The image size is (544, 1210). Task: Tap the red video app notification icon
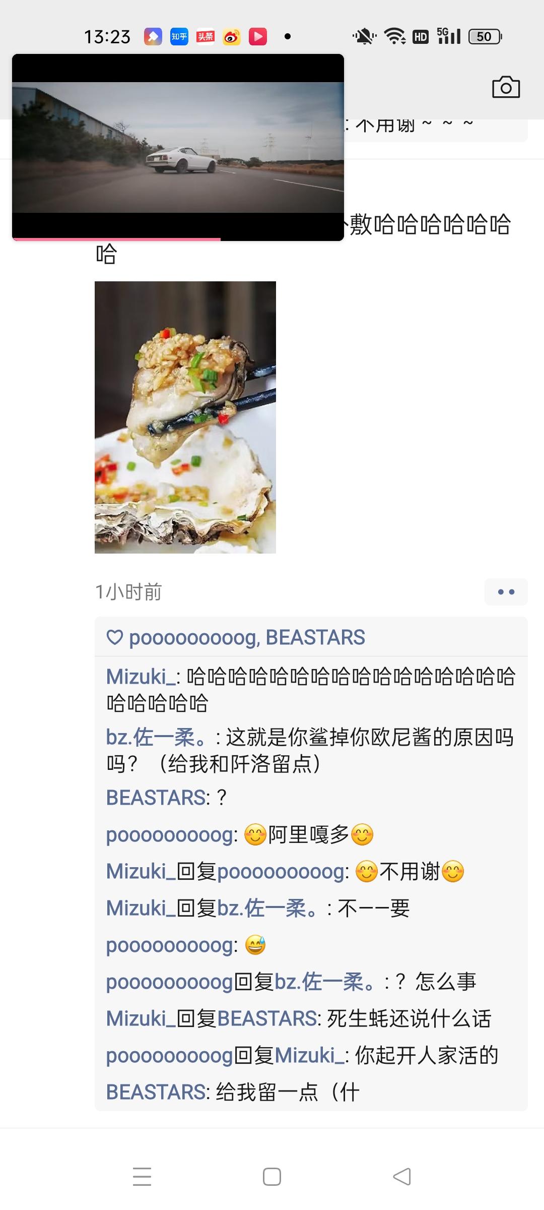pyautogui.click(x=257, y=36)
